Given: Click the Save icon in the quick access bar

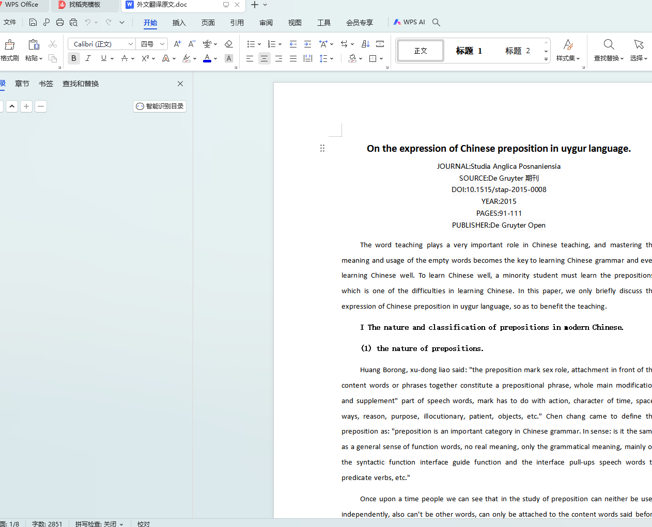Looking at the screenshot, I should 33,22.
